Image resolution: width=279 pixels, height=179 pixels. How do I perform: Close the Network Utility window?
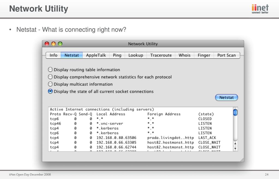click(x=47, y=44)
